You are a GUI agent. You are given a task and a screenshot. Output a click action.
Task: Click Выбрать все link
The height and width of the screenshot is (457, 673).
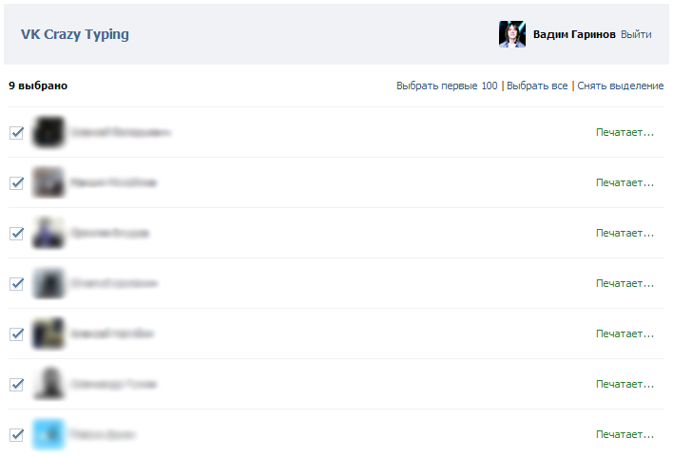tap(537, 86)
